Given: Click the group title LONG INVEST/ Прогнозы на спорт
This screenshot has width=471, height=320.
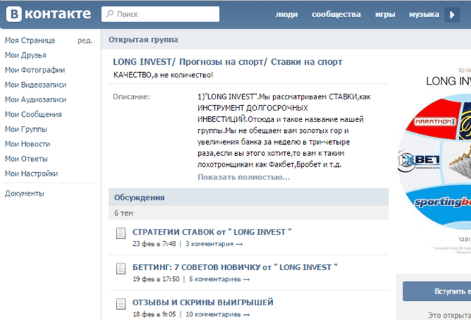Looking at the screenshot, I should 227,62.
